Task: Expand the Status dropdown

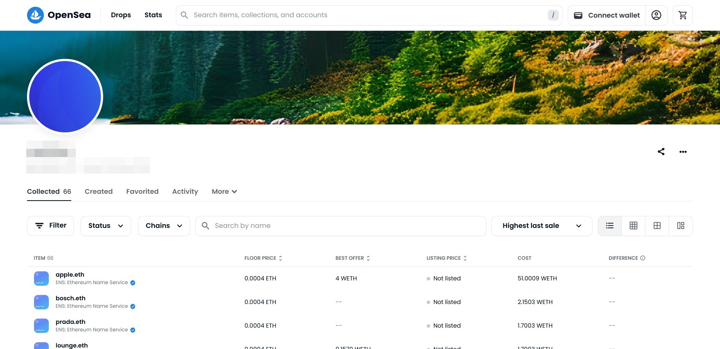Action: click(106, 226)
